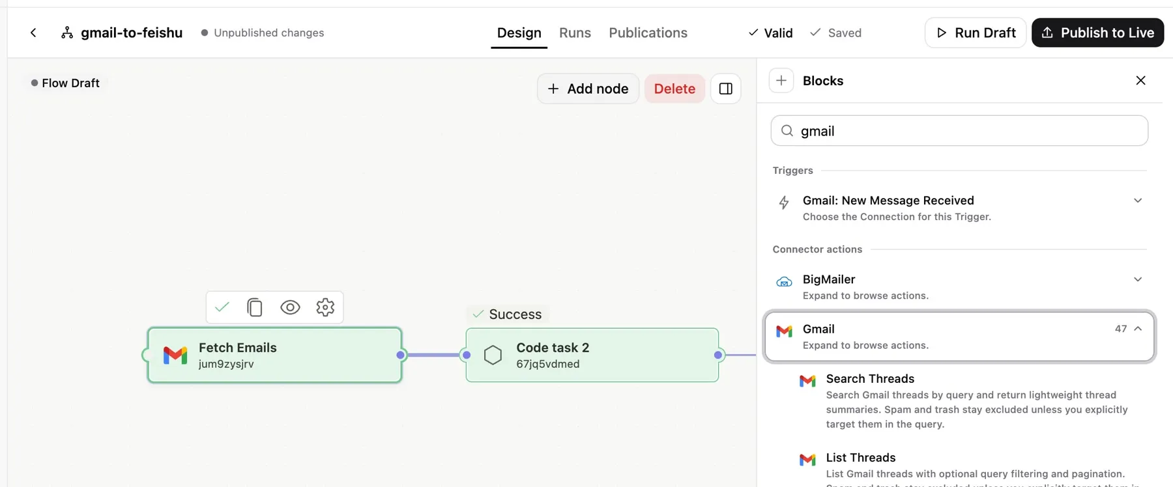Switch to the Publications tab

click(648, 33)
